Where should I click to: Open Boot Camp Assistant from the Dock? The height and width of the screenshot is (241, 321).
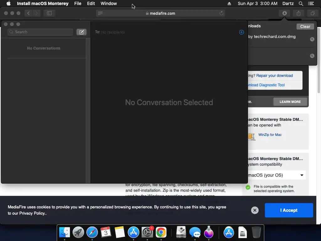(181, 232)
